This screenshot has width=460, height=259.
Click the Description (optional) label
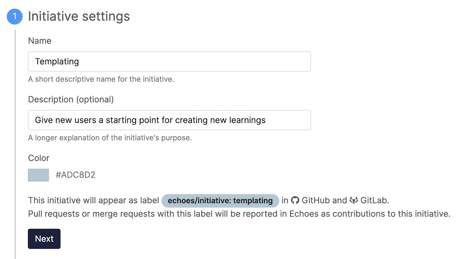(71, 99)
